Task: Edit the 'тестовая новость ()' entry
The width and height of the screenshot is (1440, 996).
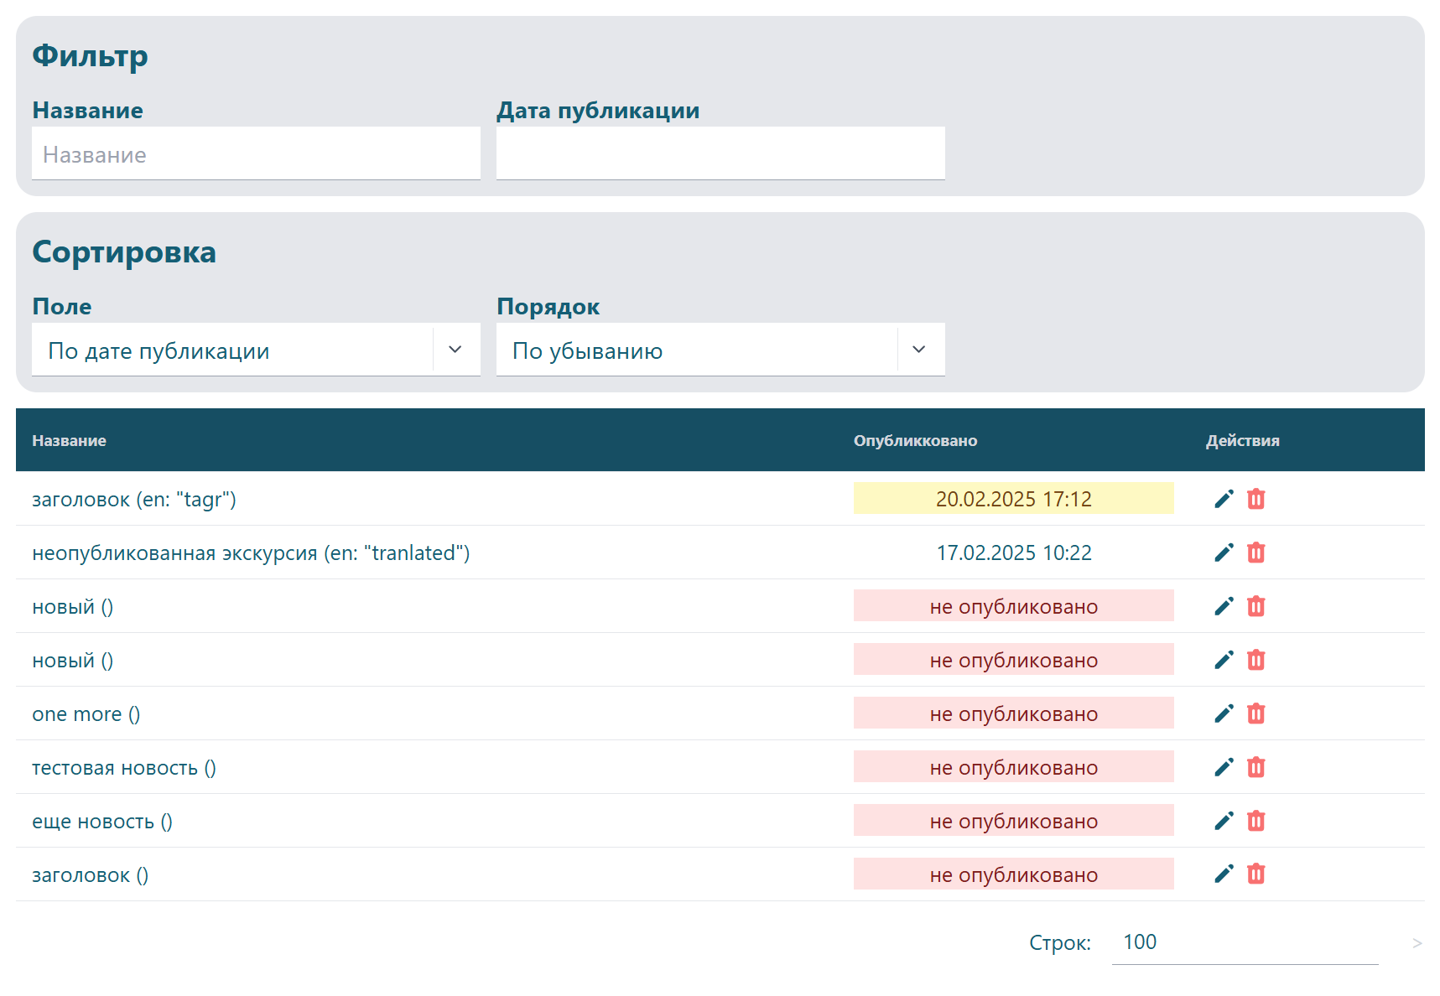Action: pyautogui.click(x=1224, y=767)
